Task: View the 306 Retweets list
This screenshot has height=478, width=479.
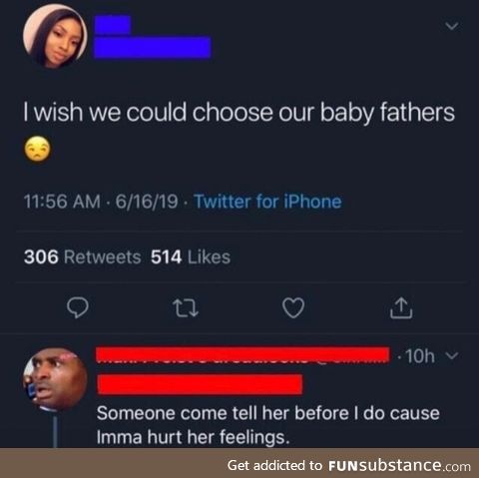Action: tap(82, 257)
